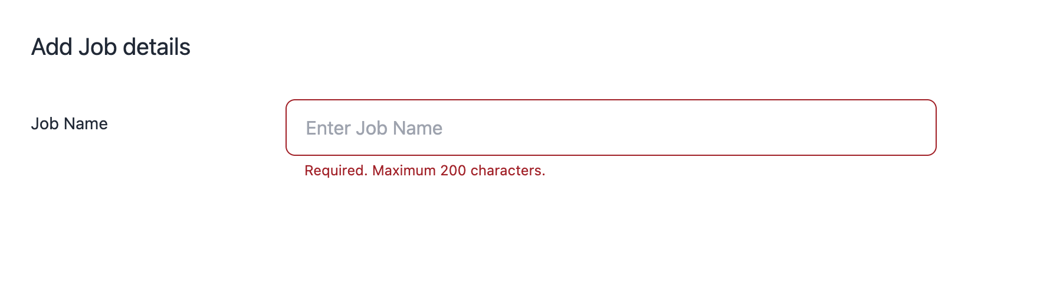The height and width of the screenshot is (281, 1063).
Task: Click the "Add Job details" heading
Action: [111, 47]
